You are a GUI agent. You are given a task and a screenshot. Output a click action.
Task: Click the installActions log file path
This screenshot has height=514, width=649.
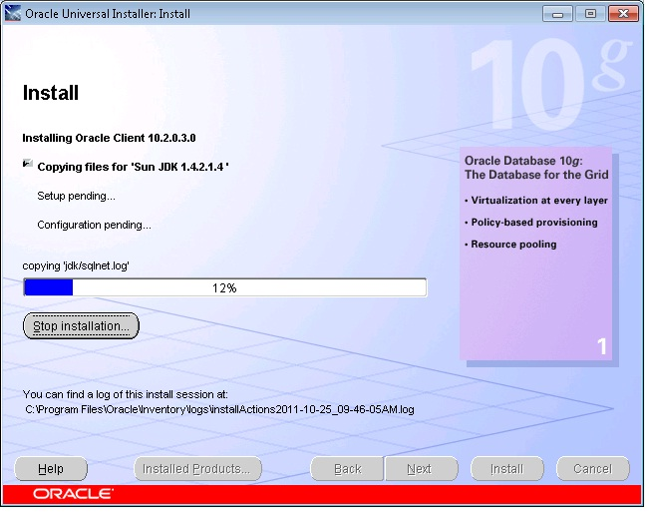[x=219, y=409]
